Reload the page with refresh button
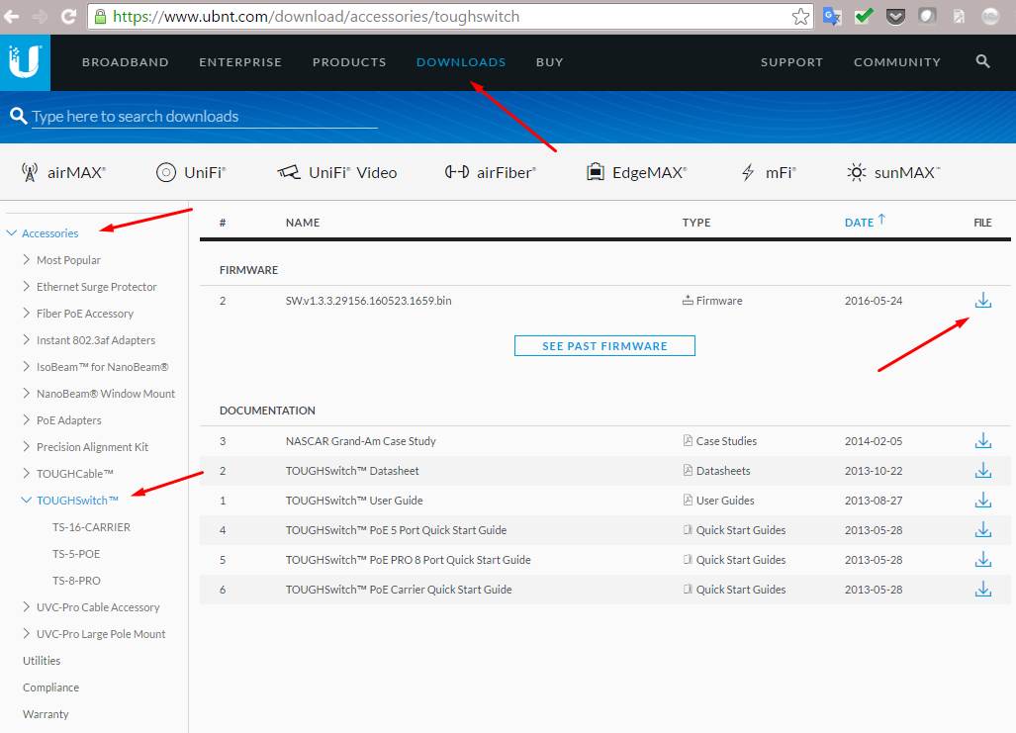Screen dimensions: 1016x733 point(68,17)
